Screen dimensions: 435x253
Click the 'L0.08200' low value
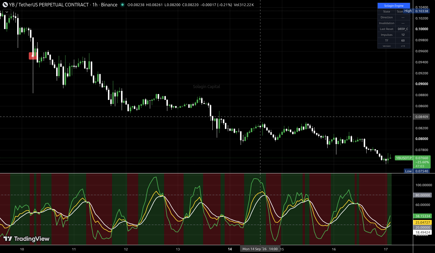172,5
